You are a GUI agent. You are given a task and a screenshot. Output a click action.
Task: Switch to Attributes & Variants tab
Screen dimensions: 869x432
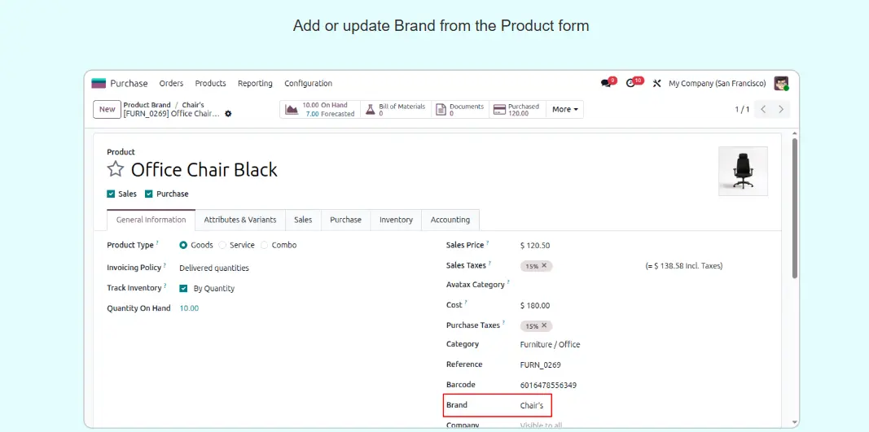pos(239,220)
